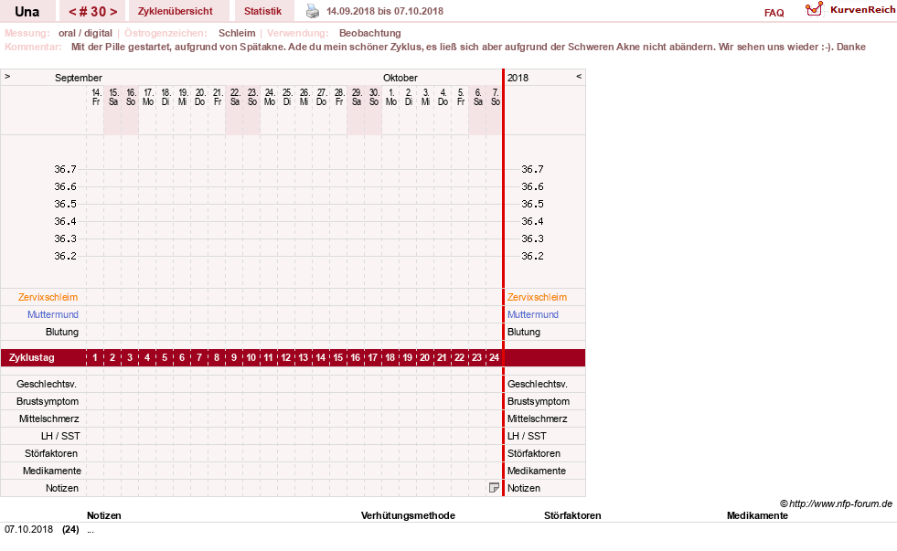Screen dimensions: 897x551
Task: Open the KurvenReich home link
Action: click(x=862, y=10)
